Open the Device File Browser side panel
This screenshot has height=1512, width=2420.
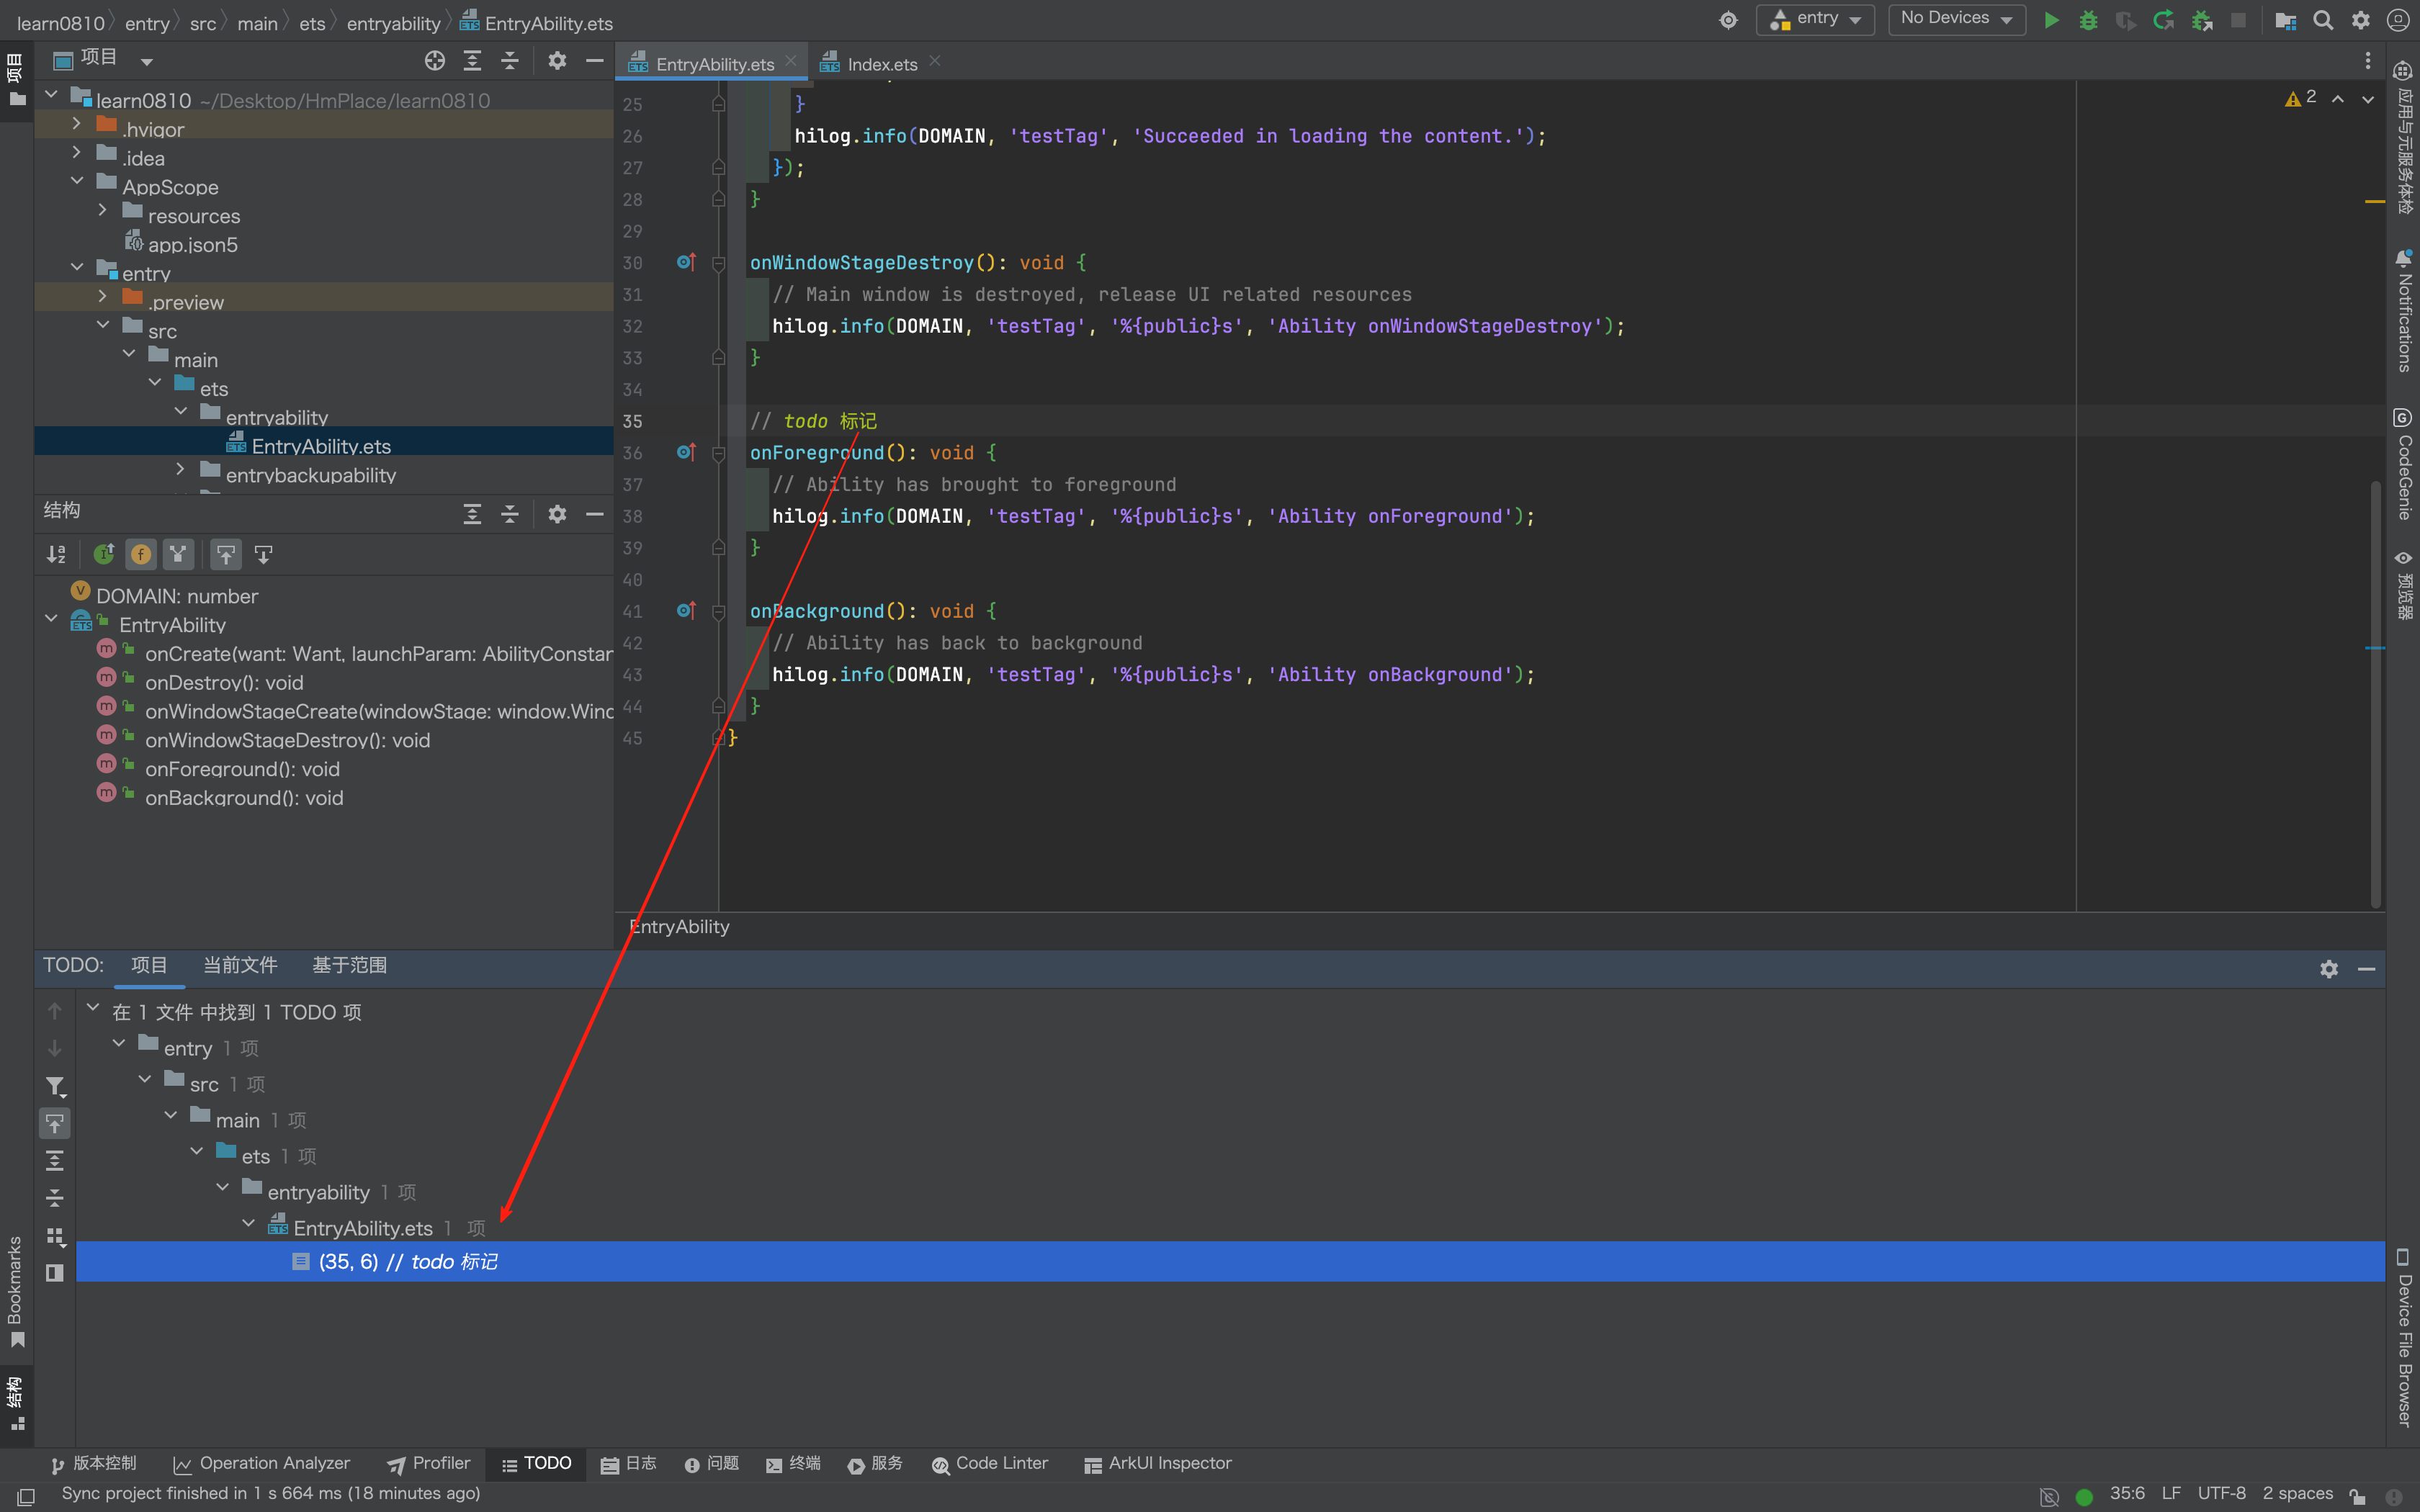[x=2403, y=1336]
